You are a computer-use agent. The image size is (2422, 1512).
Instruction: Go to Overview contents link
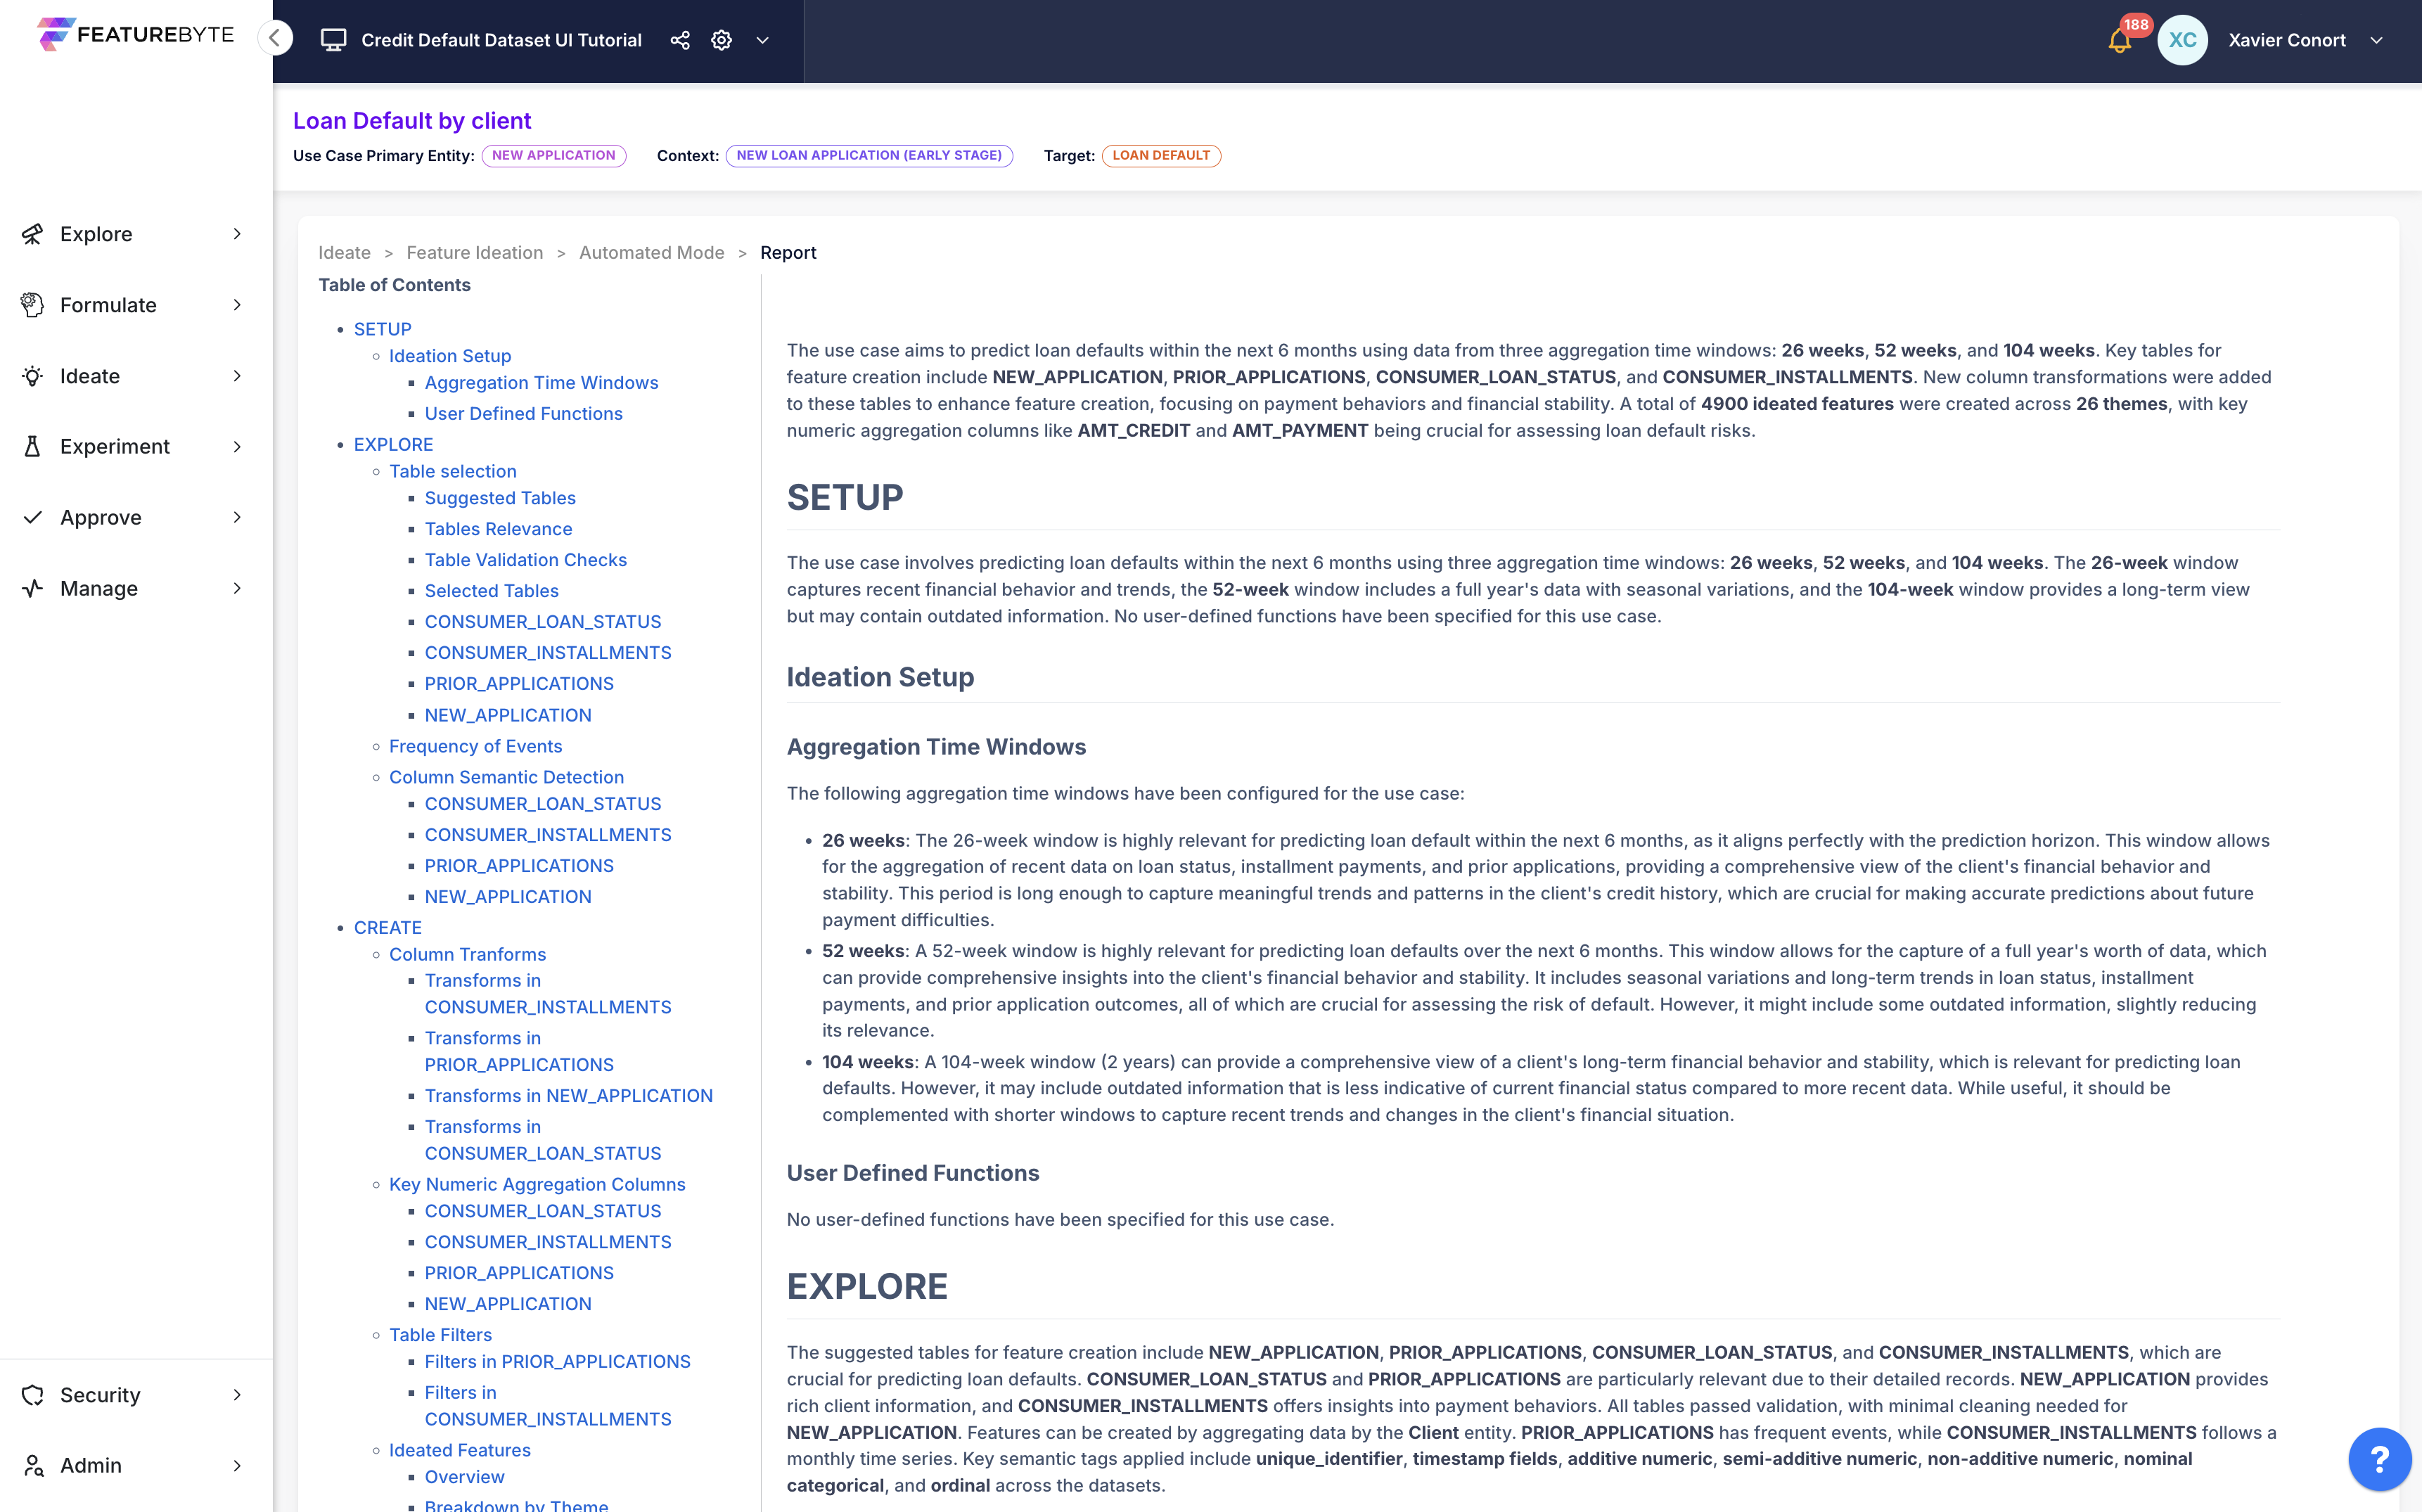point(464,1477)
